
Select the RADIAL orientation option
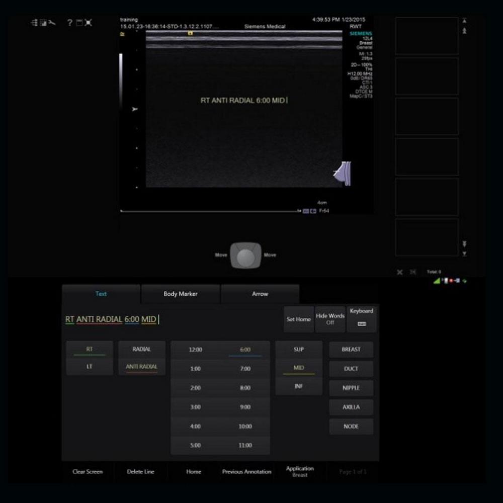coord(141,349)
